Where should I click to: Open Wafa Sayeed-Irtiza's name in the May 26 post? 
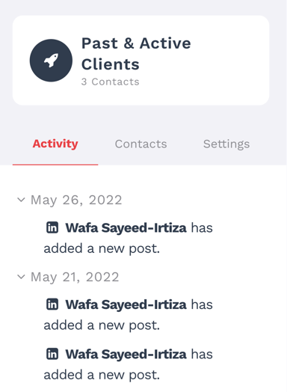click(126, 228)
